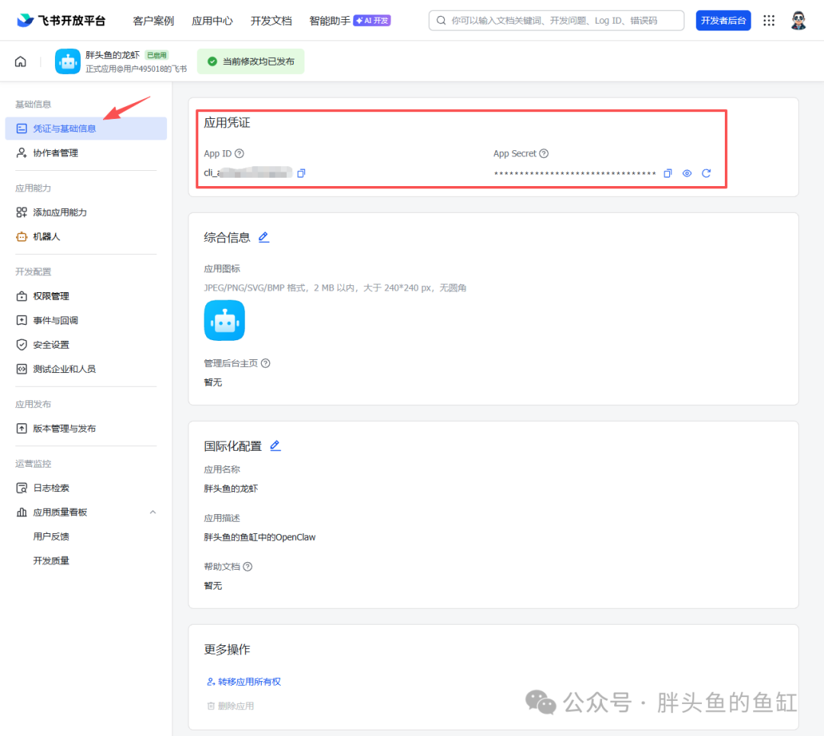This screenshot has height=736, width=824.
Task: Collapse the 应用质量看板 section
Action: [153, 513]
